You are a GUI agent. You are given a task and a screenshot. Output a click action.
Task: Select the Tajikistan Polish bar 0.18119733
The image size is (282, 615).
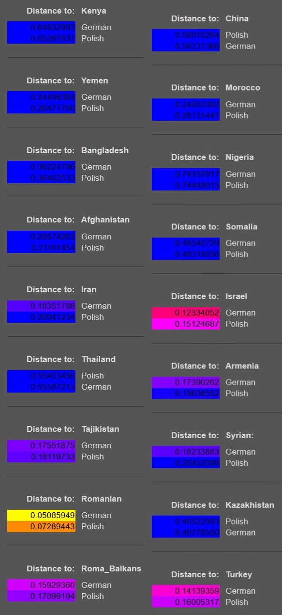coord(41,457)
